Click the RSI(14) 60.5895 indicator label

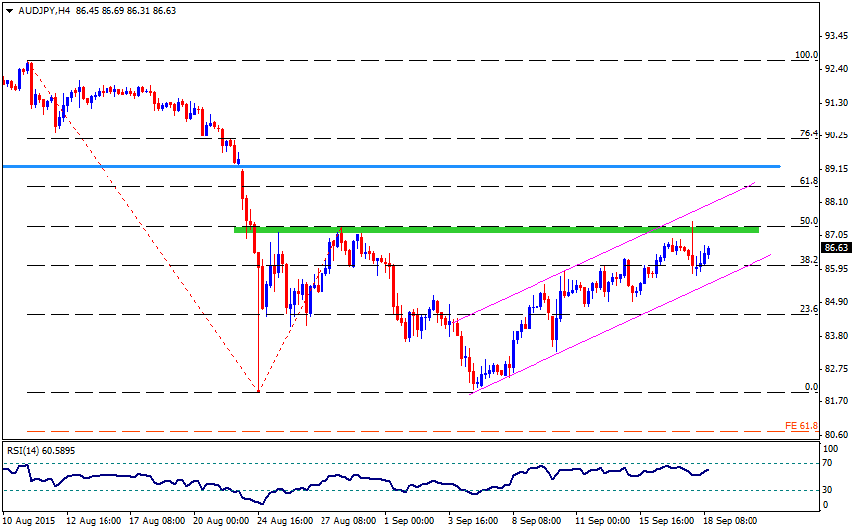pos(41,450)
